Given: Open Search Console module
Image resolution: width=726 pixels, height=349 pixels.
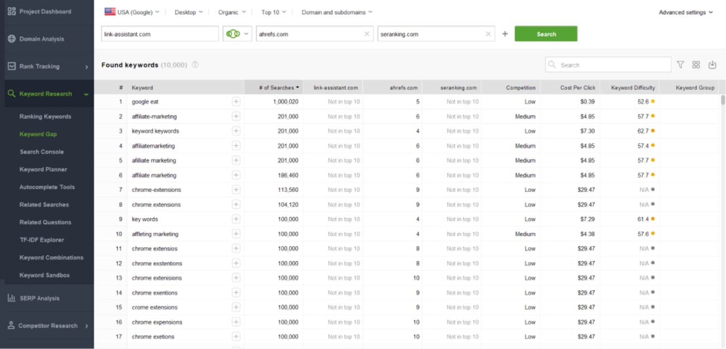Looking at the screenshot, I should (41, 152).
